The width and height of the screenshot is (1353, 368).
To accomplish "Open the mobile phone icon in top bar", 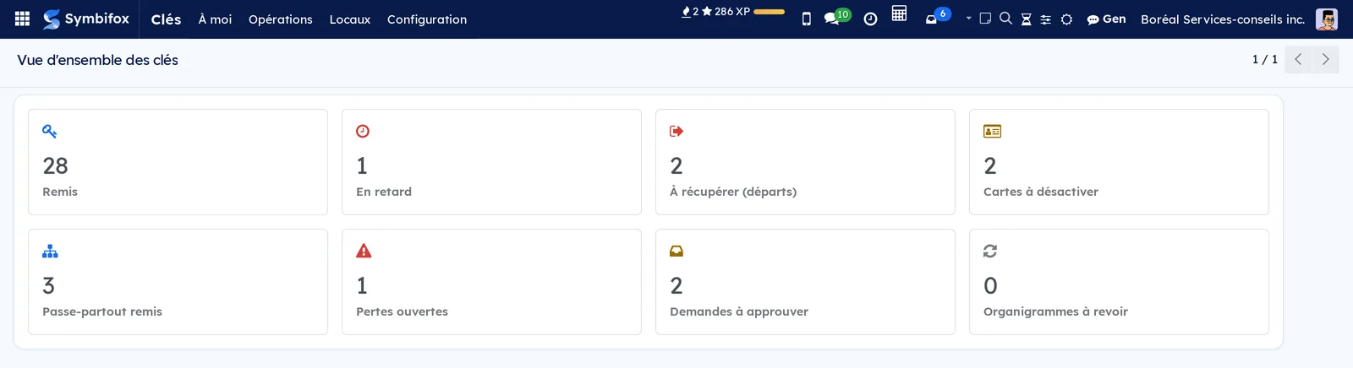I will 807,19.
